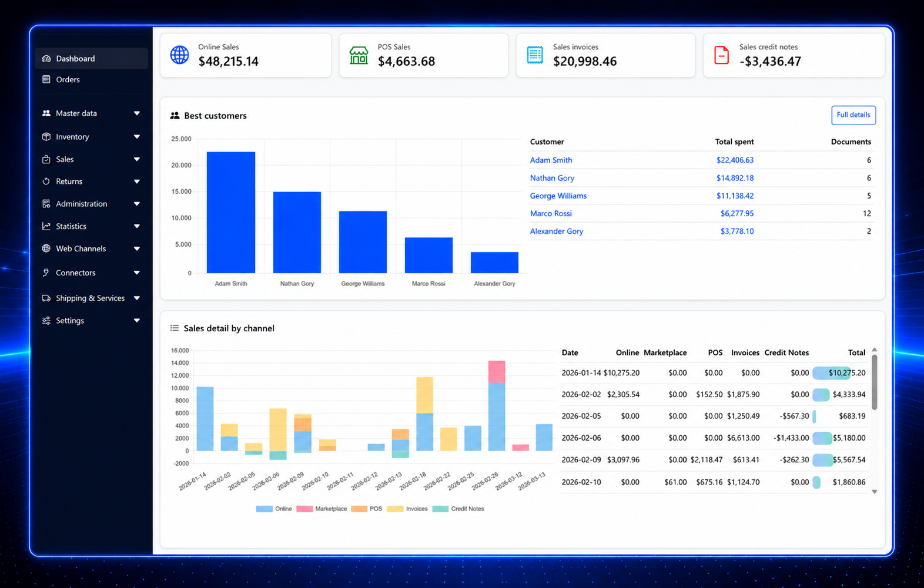Click the POS Sales store icon
Image resolution: width=924 pixels, height=588 pixels.
(359, 56)
